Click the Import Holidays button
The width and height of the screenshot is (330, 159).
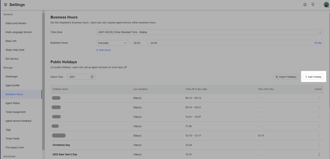click(x=286, y=77)
